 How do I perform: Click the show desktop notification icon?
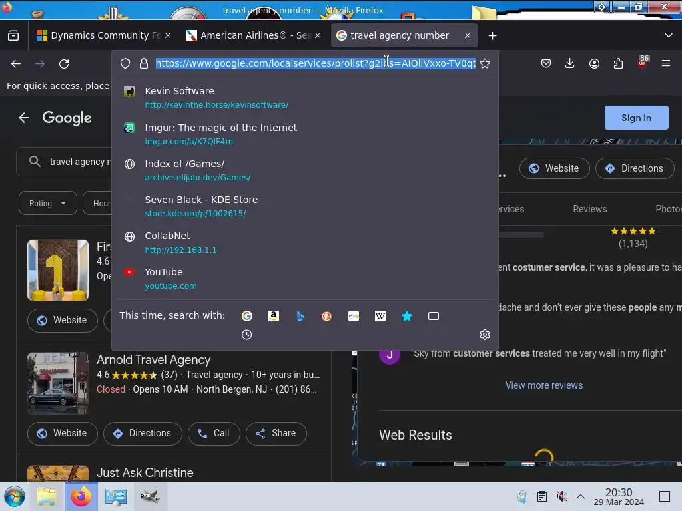pyautogui.click(x=665, y=496)
